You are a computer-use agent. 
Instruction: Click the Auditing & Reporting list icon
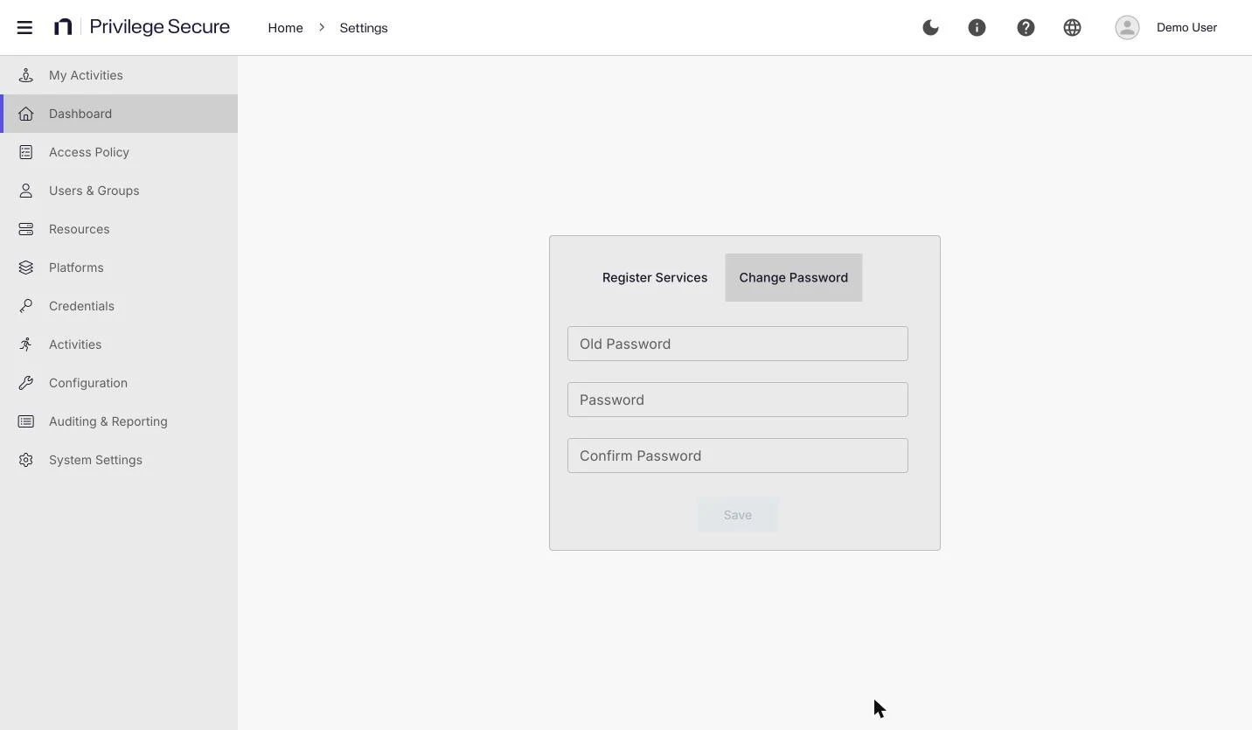pos(26,421)
